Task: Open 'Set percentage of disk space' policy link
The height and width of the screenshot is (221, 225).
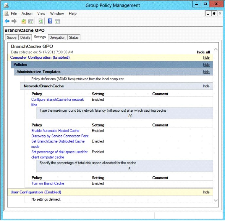Action: (59, 155)
